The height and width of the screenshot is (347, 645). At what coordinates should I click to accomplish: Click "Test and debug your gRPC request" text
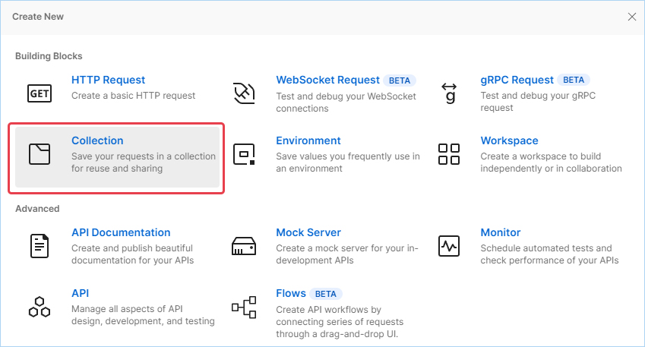click(x=538, y=102)
